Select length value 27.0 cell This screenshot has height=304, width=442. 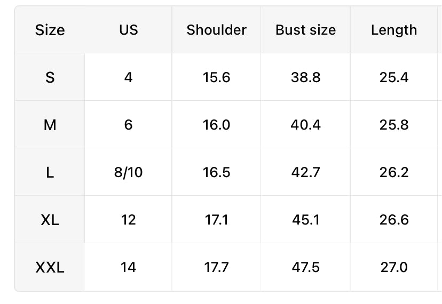(394, 267)
